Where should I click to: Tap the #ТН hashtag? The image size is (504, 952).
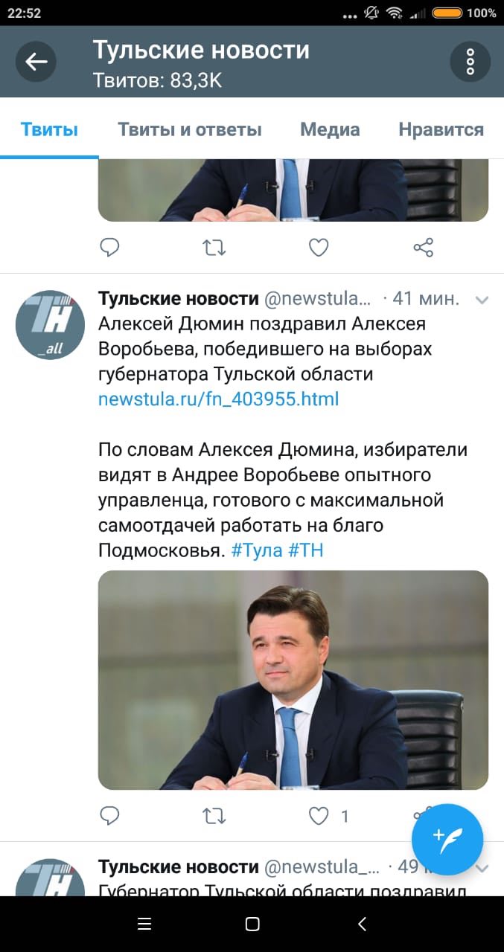tap(305, 550)
